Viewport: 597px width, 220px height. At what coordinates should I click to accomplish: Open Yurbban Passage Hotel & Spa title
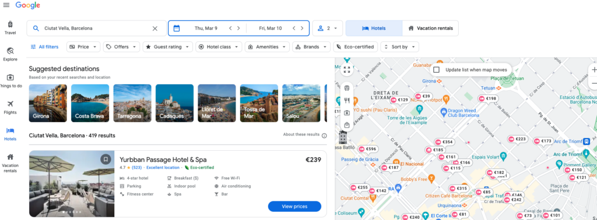[163, 159]
